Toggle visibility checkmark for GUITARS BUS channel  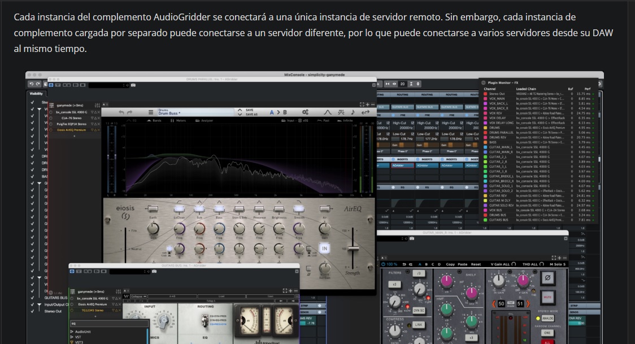[32, 298]
